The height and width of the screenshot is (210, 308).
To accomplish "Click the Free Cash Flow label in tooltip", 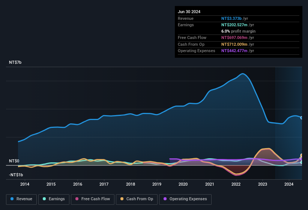I will coord(192,37).
